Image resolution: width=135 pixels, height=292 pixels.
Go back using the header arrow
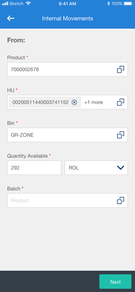(x=11, y=18)
